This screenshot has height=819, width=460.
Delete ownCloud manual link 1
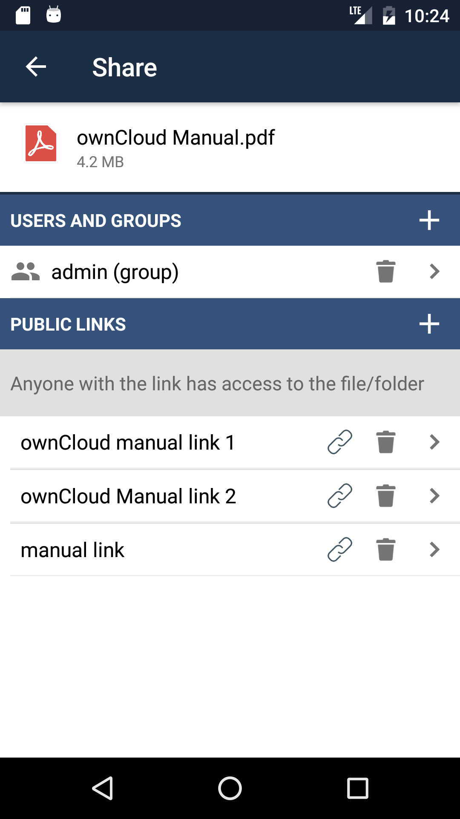tap(386, 442)
